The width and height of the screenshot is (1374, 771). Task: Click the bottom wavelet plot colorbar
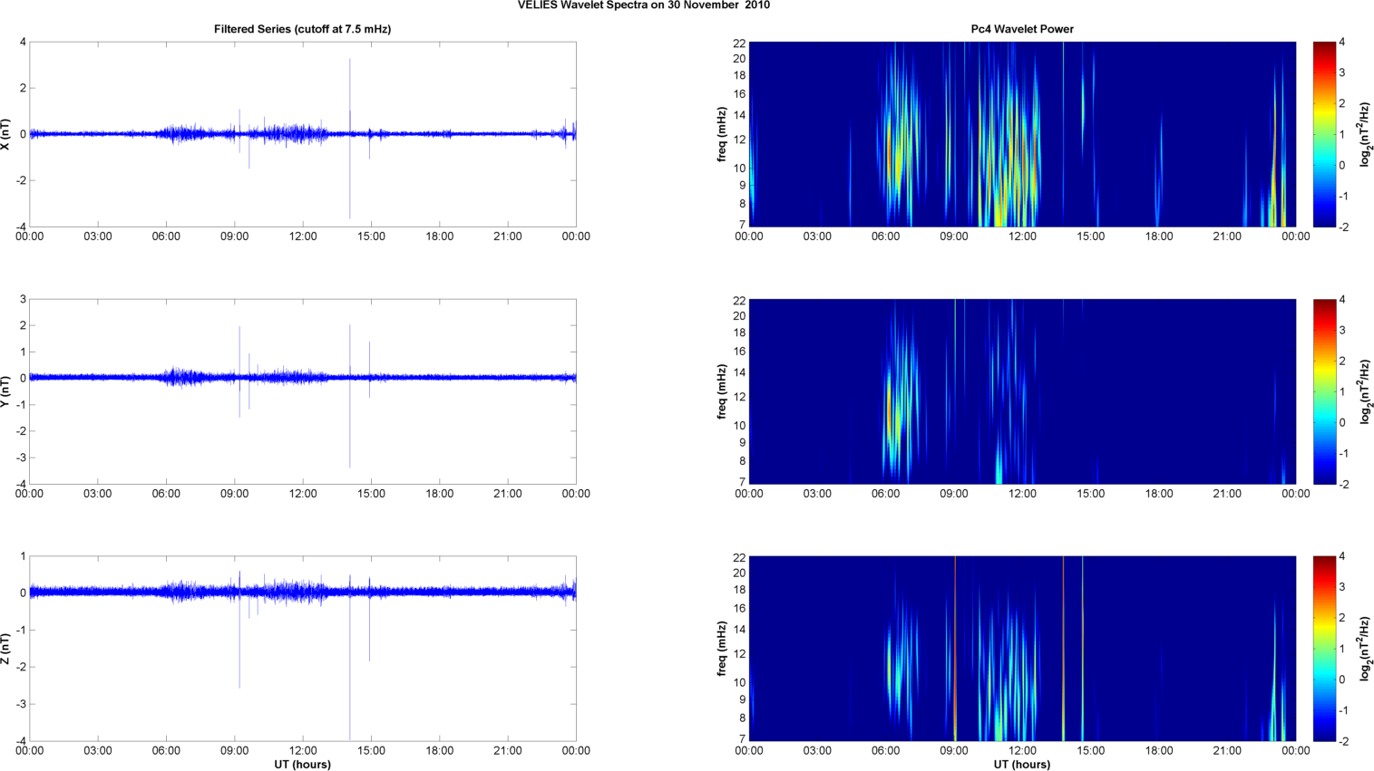click(x=1324, y=649)
